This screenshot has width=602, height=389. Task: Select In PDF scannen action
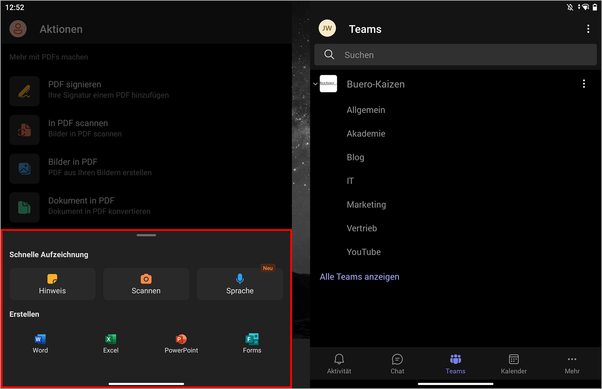(x=146, y=130)
